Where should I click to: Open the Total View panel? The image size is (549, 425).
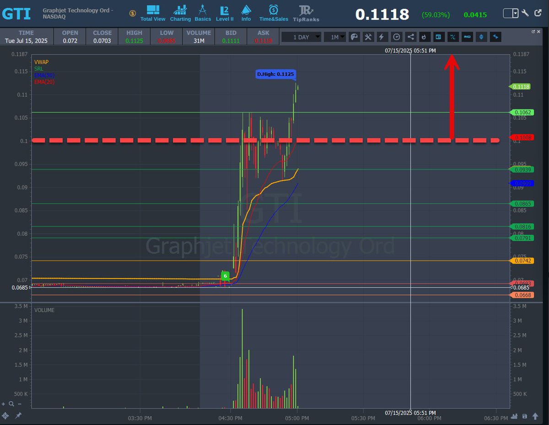[x=153, y=13]
